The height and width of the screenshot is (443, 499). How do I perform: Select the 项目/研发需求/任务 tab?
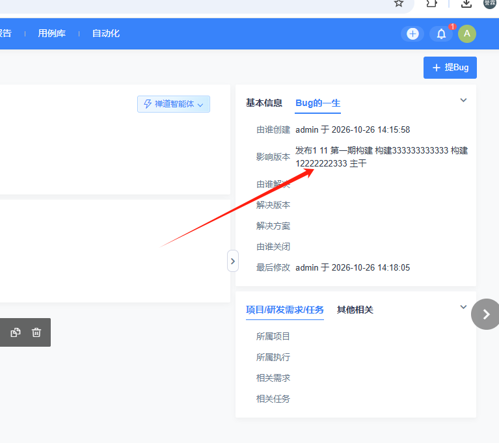tap(285, 310)
